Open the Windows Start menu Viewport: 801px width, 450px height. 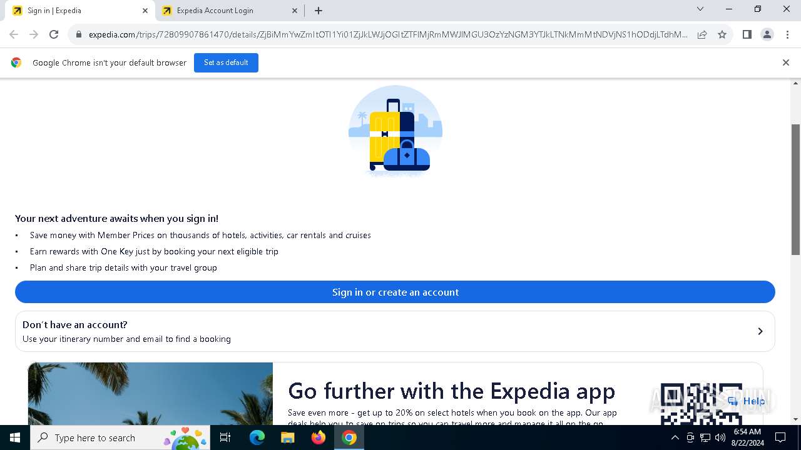click(15, 437)
